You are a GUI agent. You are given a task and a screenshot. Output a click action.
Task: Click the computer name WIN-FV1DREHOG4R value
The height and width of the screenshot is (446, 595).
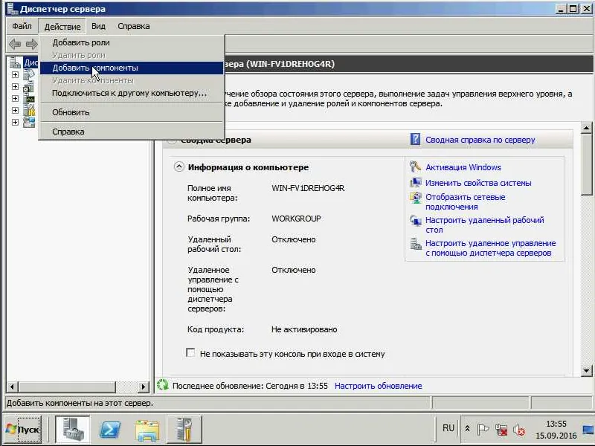click(x=308, y=188)
